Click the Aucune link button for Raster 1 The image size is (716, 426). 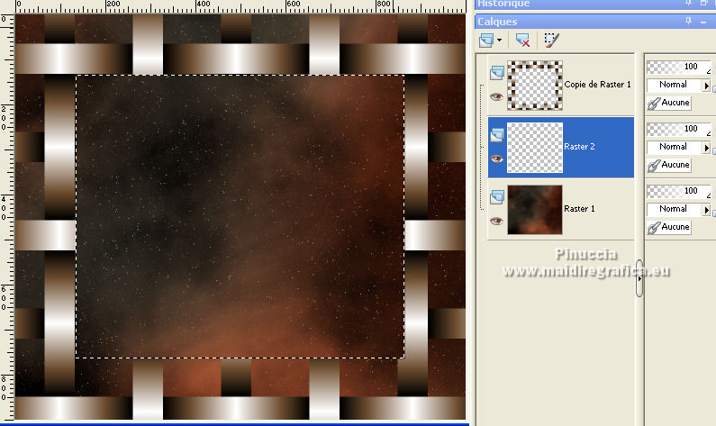[669, 227]
